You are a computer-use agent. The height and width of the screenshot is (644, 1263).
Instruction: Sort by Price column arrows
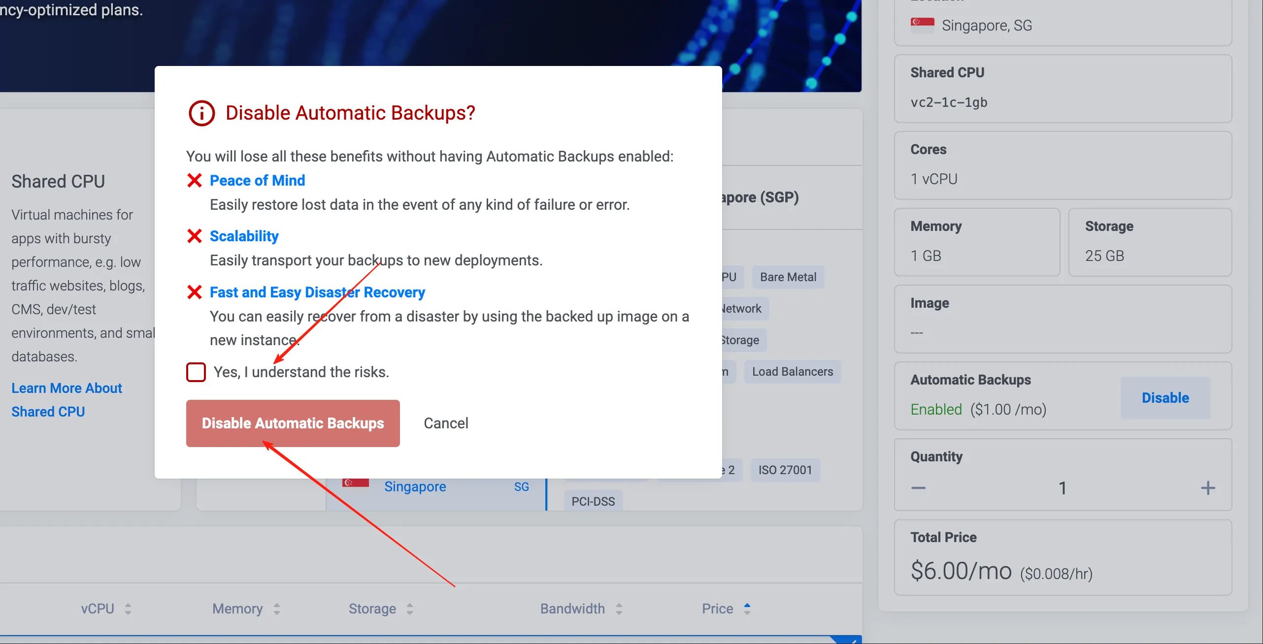coord(747,609)
